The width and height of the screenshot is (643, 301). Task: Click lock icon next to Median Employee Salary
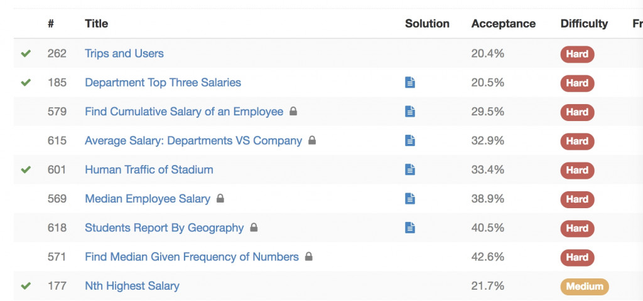click(220, 199)
